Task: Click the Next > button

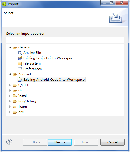Action: click(60, 142)
